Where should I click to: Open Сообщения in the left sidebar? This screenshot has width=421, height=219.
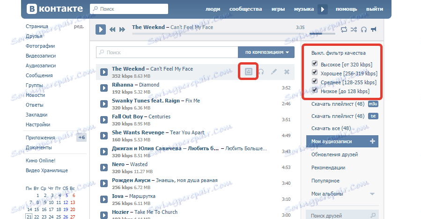(x=39, y=75)
